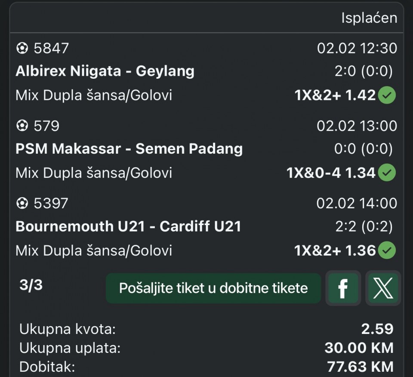Screen dimensions: 413x377
Task: Click the Ukupna uplata 30.00 KM amount
Action: pos(359,348)
